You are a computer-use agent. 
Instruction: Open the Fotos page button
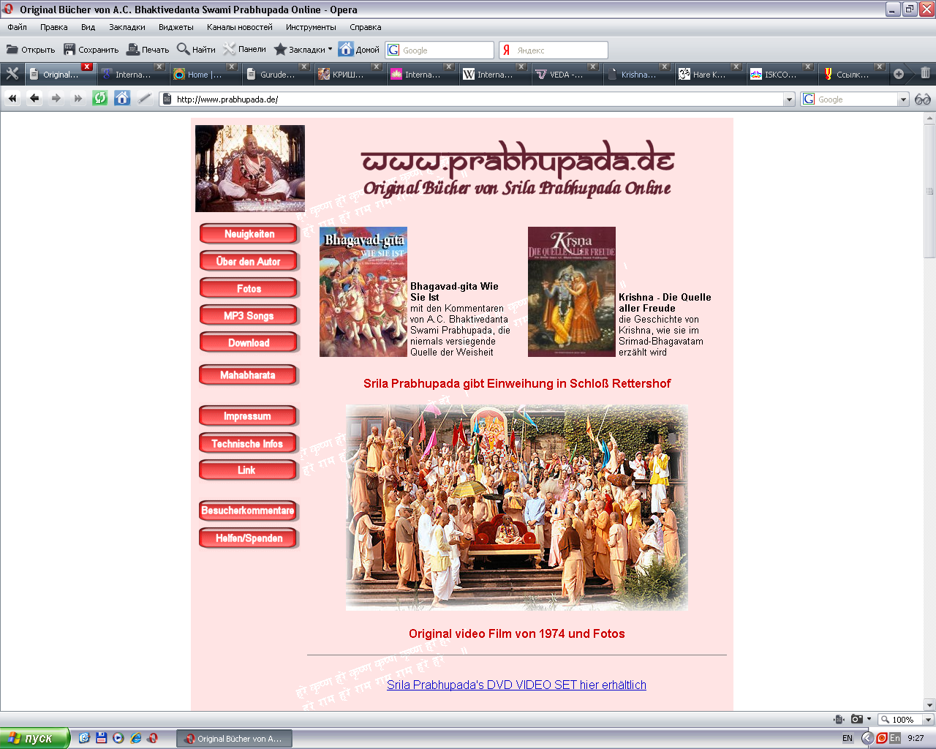[x=249, y=288]
